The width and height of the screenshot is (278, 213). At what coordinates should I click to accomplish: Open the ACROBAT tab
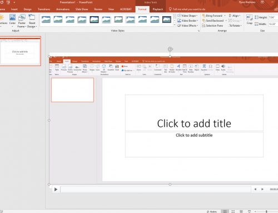click(x=126, y=9)
